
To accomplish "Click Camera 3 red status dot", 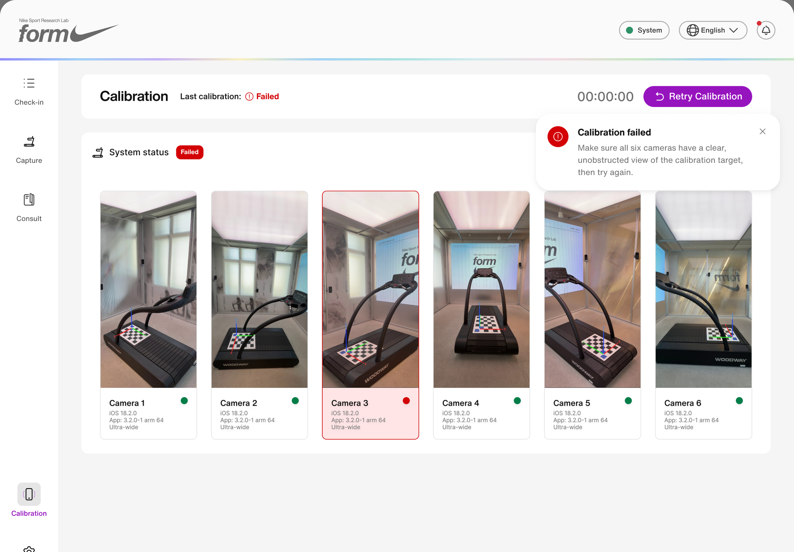I will [406, 401].
